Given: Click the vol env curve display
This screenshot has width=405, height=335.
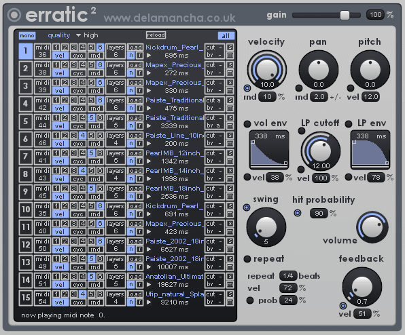Looking at the screenshot, I should (268, 150).
